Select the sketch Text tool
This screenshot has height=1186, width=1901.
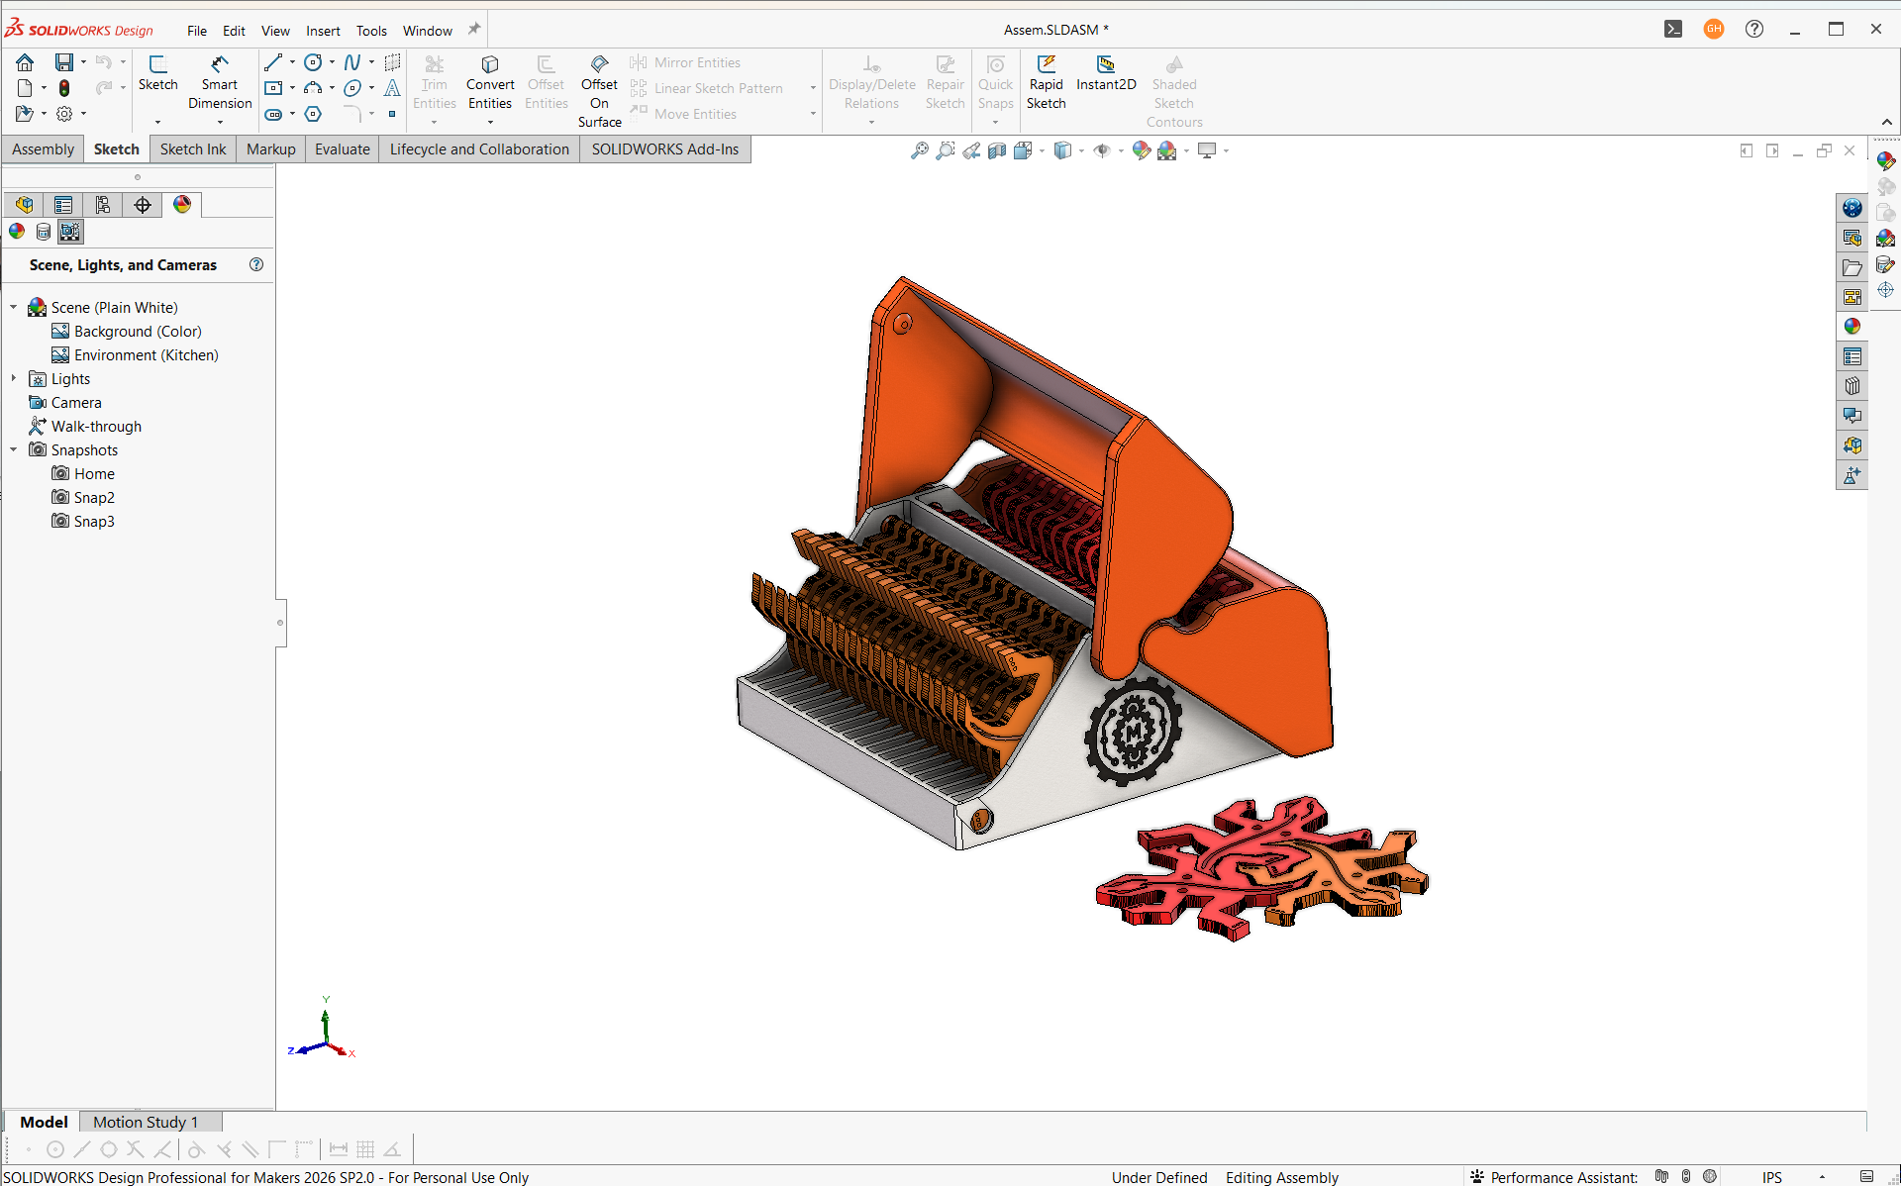(x=392, y=88)
